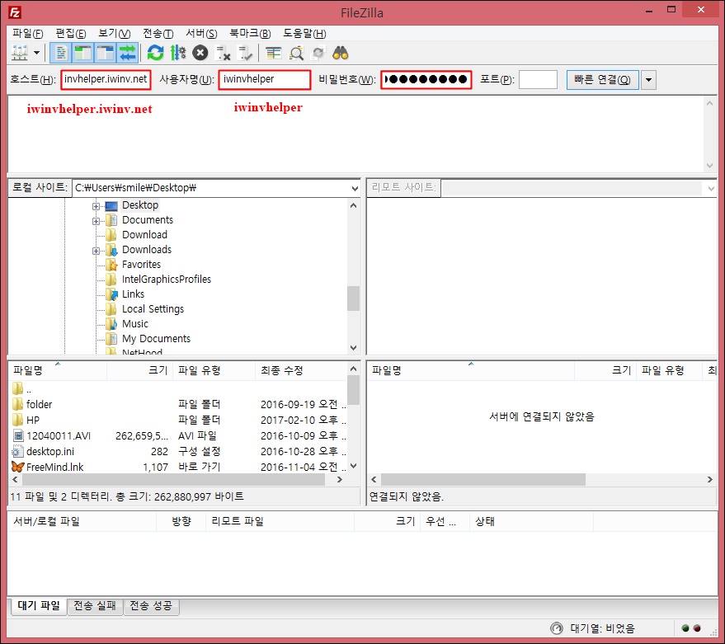Screen dimensions: 725x644
Task: Sort remote list by 파일명 column
Action: click(471, 370)
